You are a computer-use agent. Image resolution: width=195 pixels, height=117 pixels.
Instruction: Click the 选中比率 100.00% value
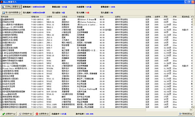click(90, 114)
